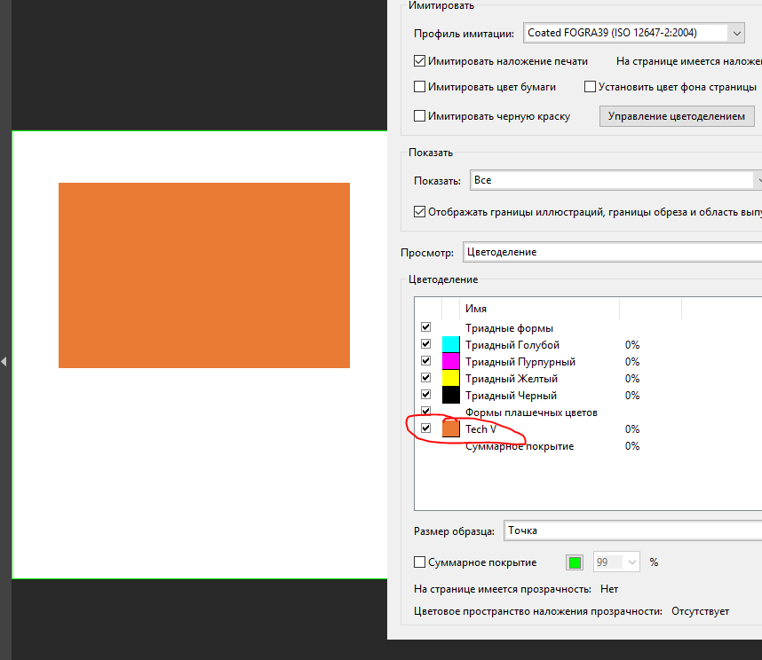
Task: Open the simulation profile Coated FOGRA39 dropdown
Action: point(634,33)
